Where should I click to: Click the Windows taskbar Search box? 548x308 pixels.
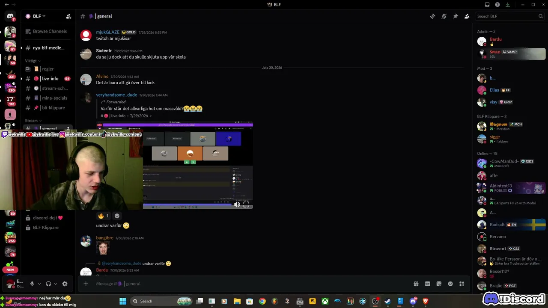161,301
